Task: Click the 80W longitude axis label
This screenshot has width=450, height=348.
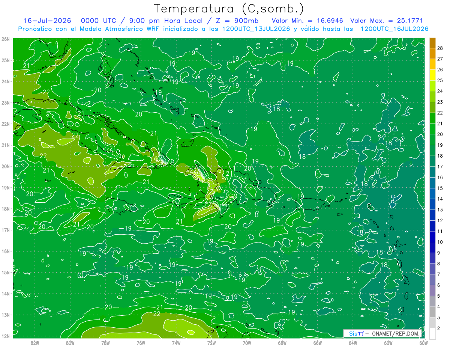Action: 70,343
